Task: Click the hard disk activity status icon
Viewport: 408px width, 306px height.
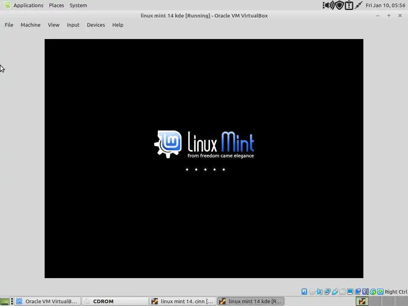Action: (x=304, y=292)
